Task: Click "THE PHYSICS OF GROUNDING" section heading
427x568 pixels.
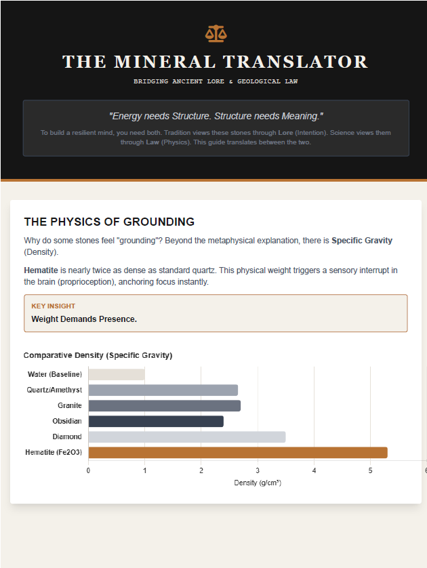Action: point(109,222)
